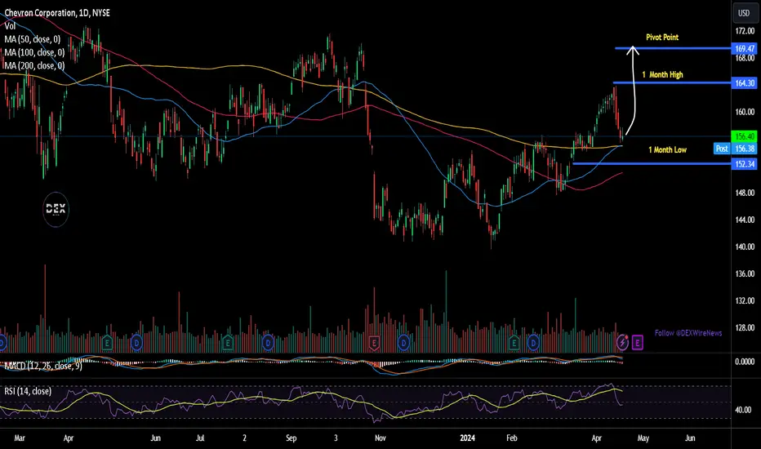This screenshot has height=449, width=761.
Task: Select the MA (100, close, 0) legend
Action: (34, 52)
